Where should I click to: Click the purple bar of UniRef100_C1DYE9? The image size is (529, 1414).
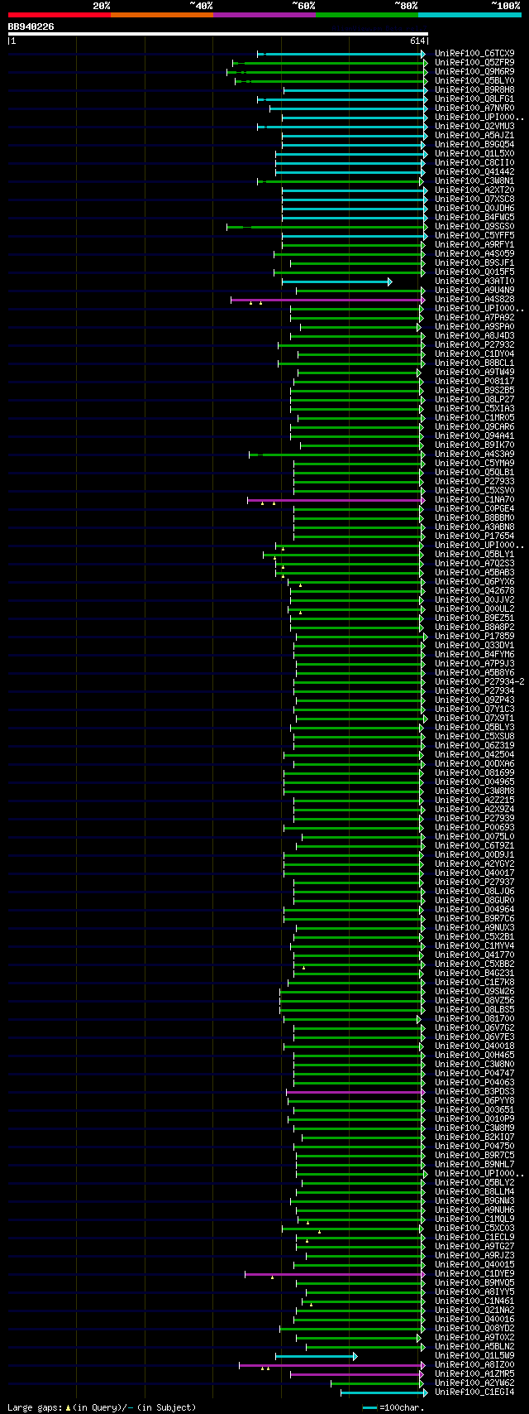(x=335, y=1274)
